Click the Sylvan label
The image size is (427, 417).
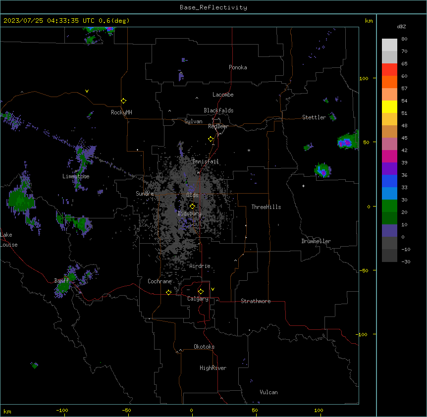click(193, 121)
